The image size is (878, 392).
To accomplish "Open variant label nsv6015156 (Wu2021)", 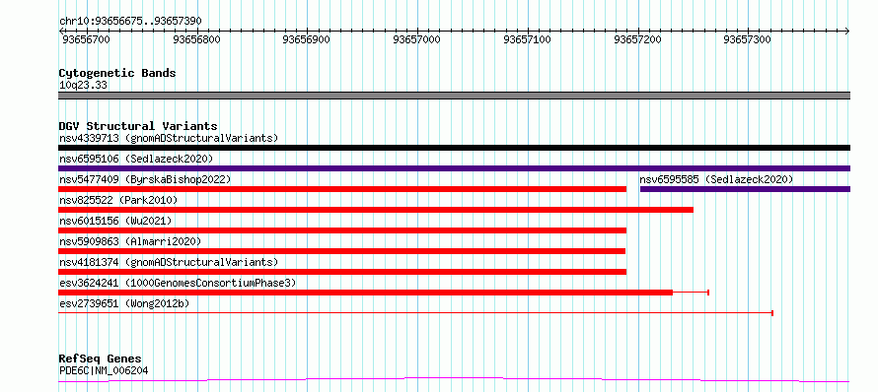I will (115, 221).
